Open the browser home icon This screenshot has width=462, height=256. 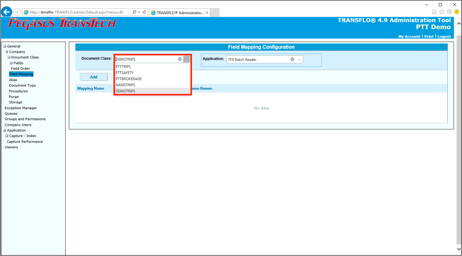pyautogui.click(x=434, y=12)
